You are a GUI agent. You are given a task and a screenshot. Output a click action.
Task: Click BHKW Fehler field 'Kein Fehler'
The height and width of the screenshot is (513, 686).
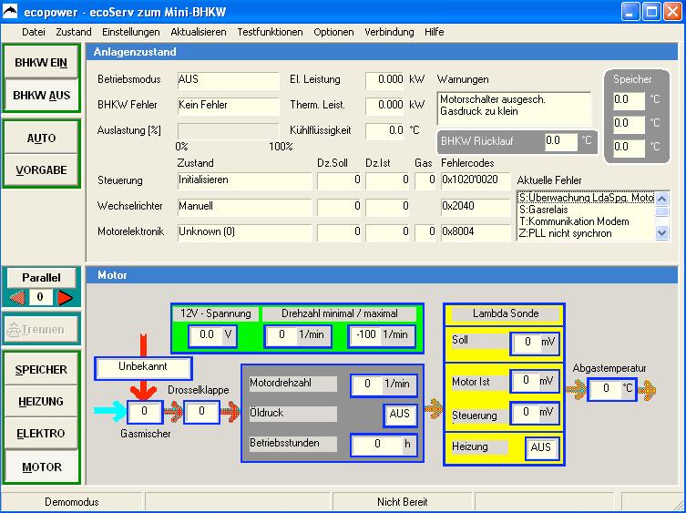(x=228, y=106)
